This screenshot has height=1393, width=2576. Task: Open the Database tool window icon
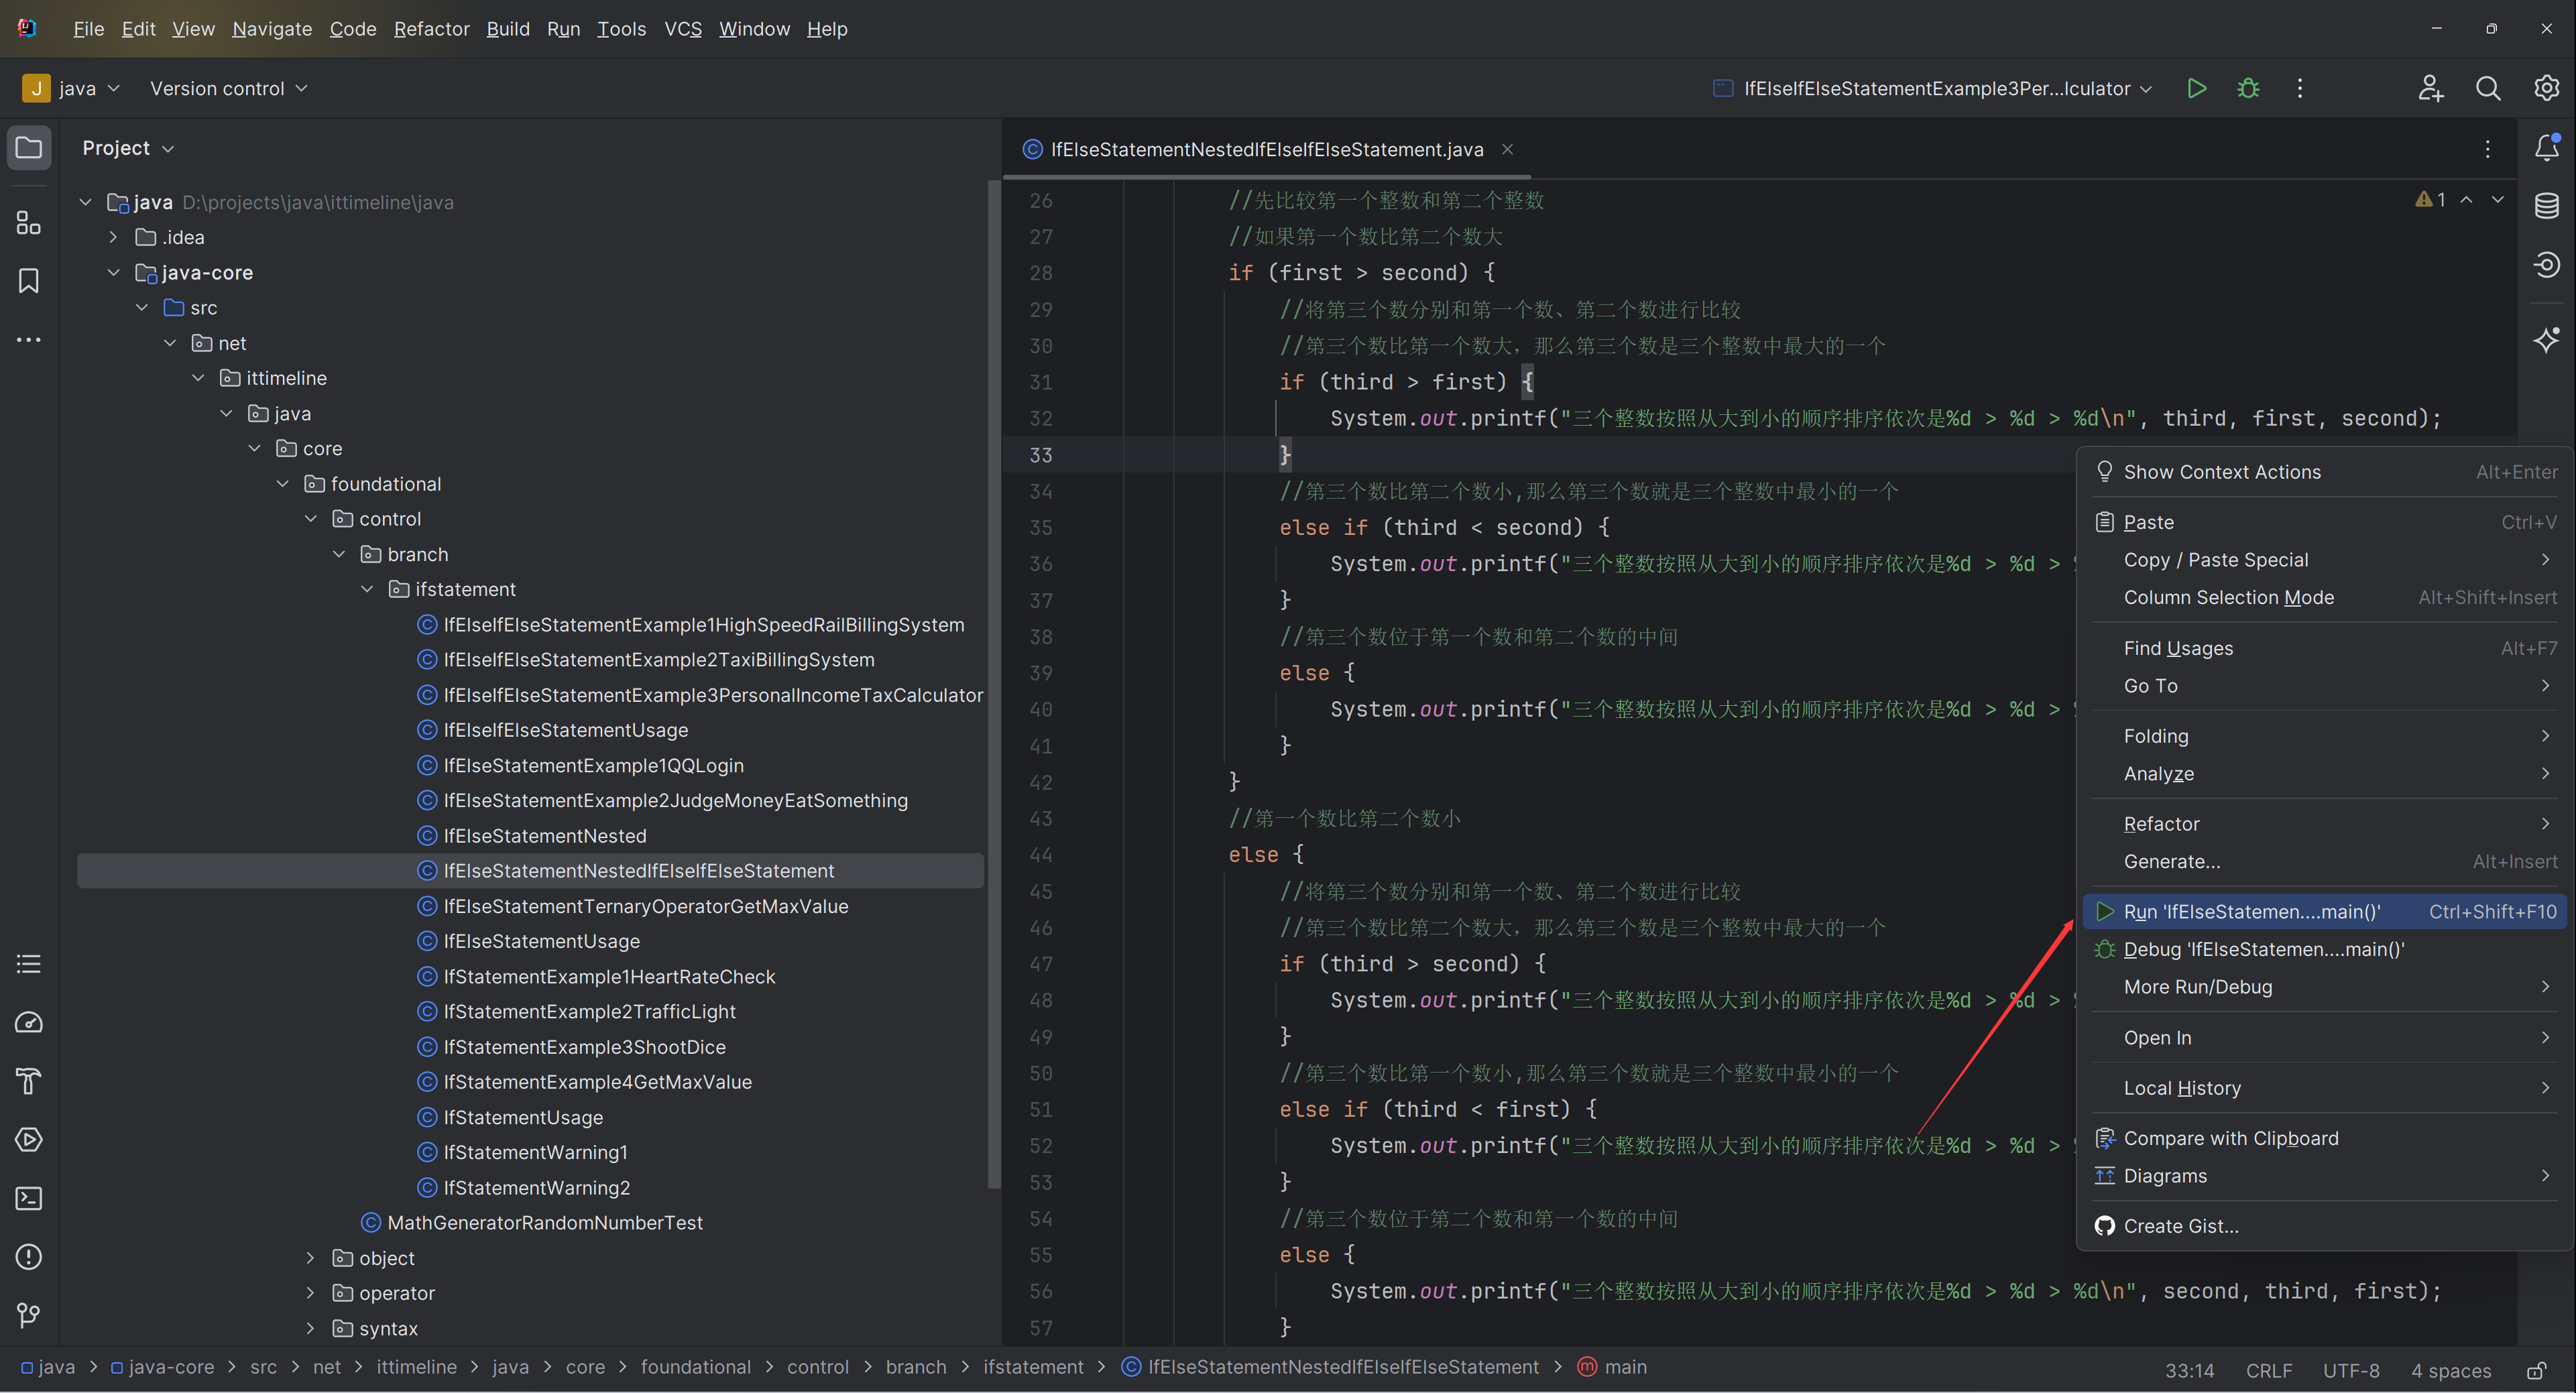(x=2546, y=206)
